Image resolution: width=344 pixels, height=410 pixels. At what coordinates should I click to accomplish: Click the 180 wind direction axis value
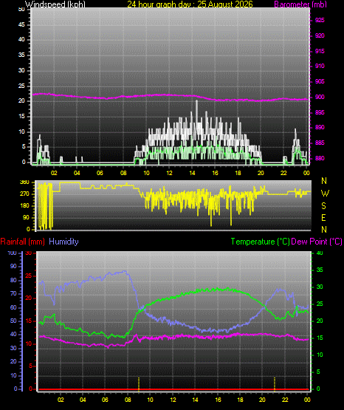[x=24, y=206]
